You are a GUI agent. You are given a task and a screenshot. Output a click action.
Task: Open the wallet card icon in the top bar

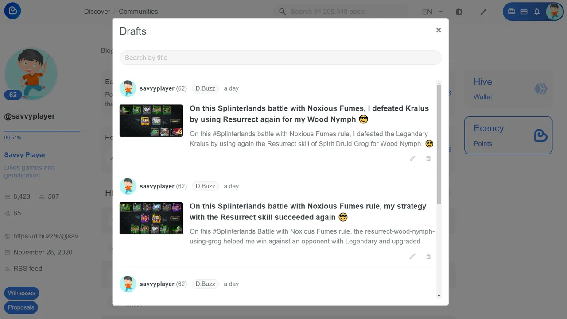pos(524,12)
